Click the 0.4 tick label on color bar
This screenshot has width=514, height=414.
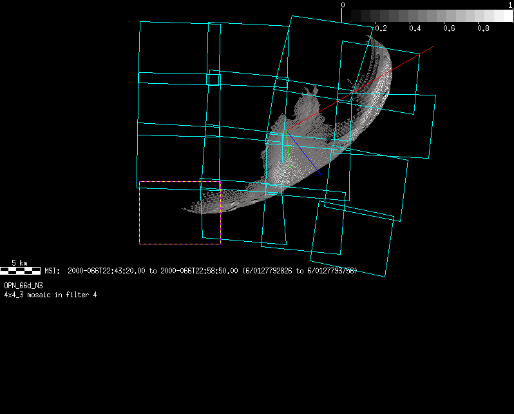[x=415, y=28]
